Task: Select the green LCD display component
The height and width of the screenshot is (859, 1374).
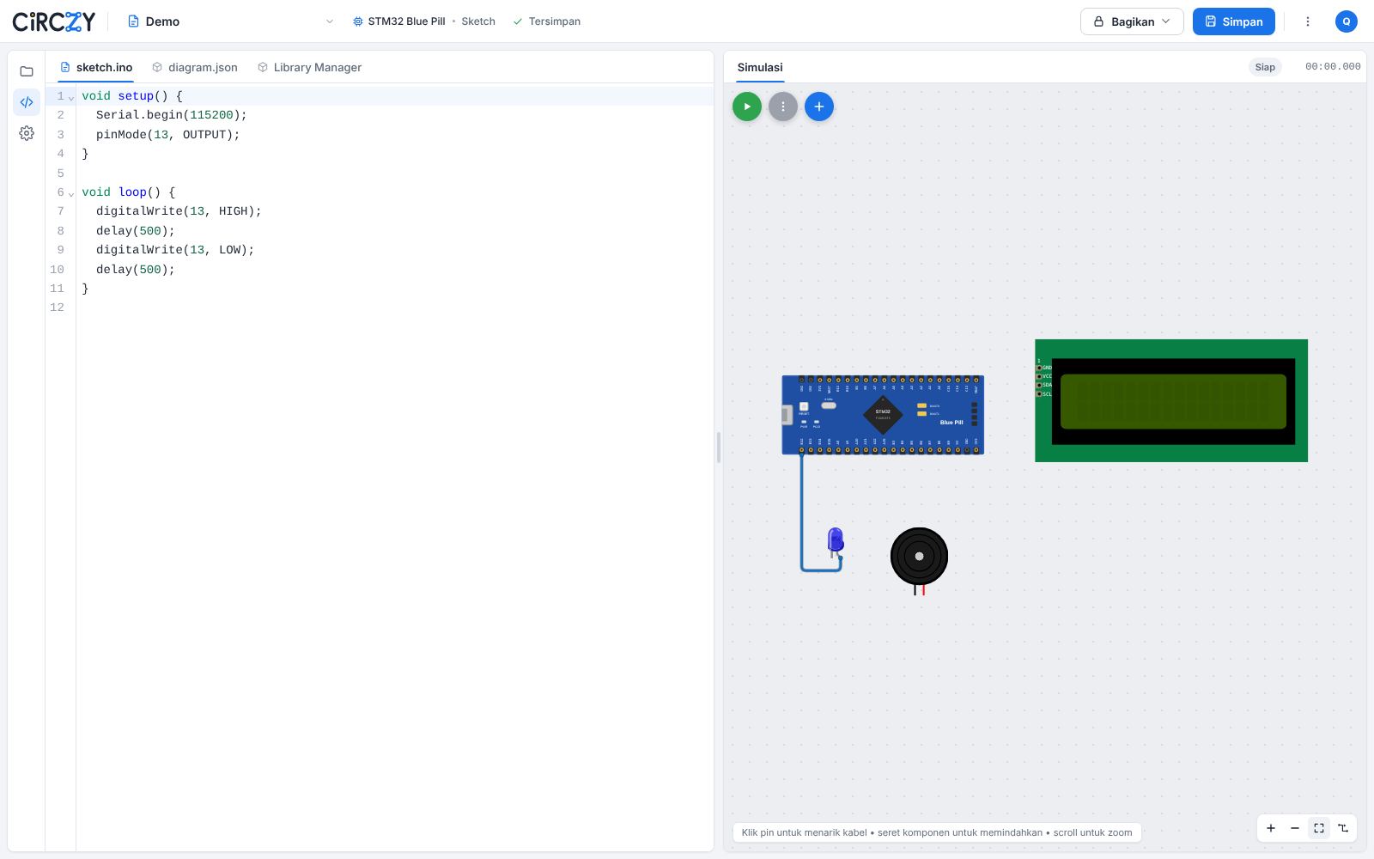Action: coord(1171,400)
